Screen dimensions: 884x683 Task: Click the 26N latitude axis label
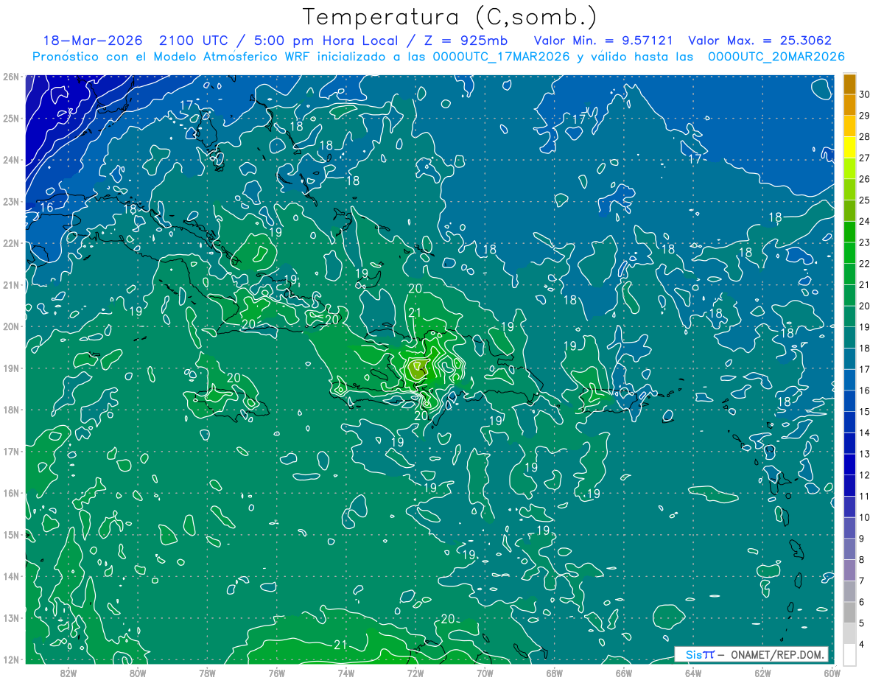10,77
